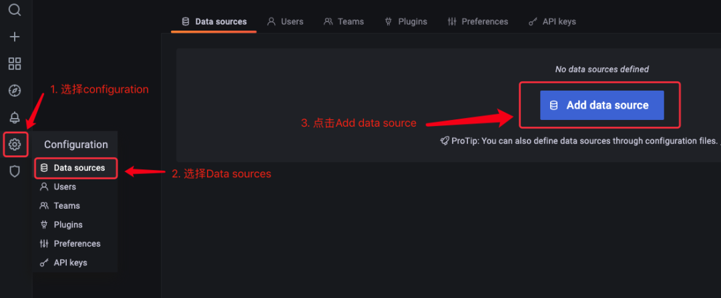Image resolution: width=721 pixels, height=298 pixels.
Task: Open the search icon in sidebar
Action: 15,10
